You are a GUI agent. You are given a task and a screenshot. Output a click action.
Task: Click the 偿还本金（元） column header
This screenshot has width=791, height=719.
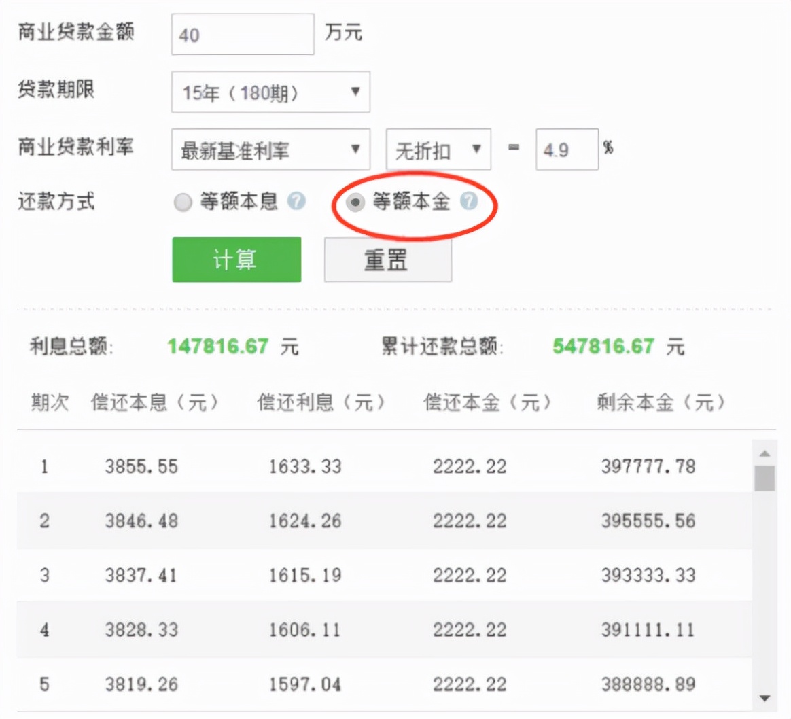(487, 402)
